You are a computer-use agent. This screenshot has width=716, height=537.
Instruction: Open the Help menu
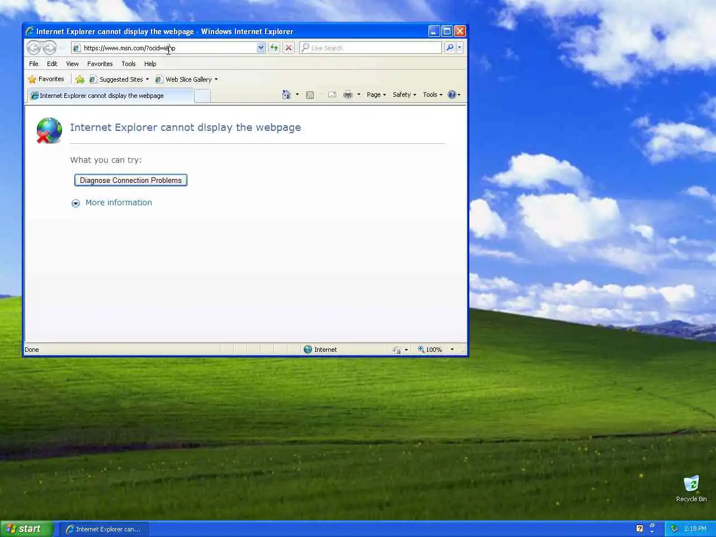pos(150,64)
